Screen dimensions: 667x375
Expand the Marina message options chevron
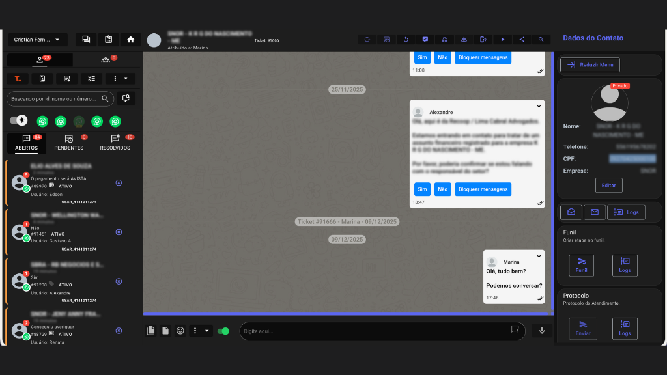[x=538, y=256]
